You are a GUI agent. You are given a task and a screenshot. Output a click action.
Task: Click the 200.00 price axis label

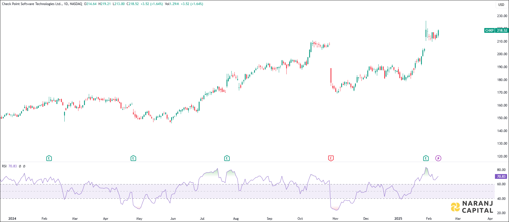(x=502, y=54)
